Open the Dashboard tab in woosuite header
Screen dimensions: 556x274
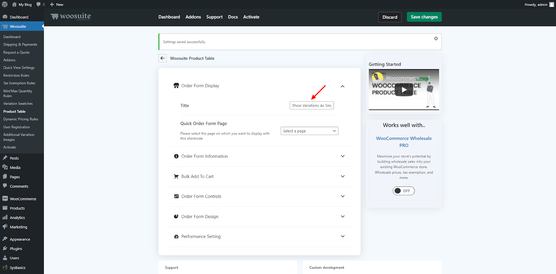[169, 17]
